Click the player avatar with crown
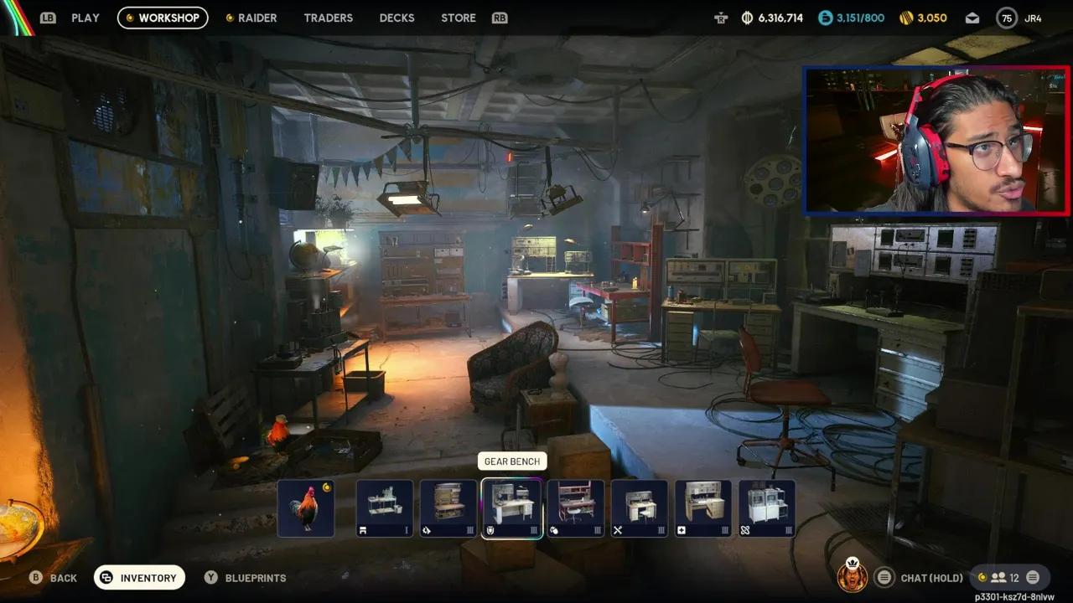 coord(853,575)
